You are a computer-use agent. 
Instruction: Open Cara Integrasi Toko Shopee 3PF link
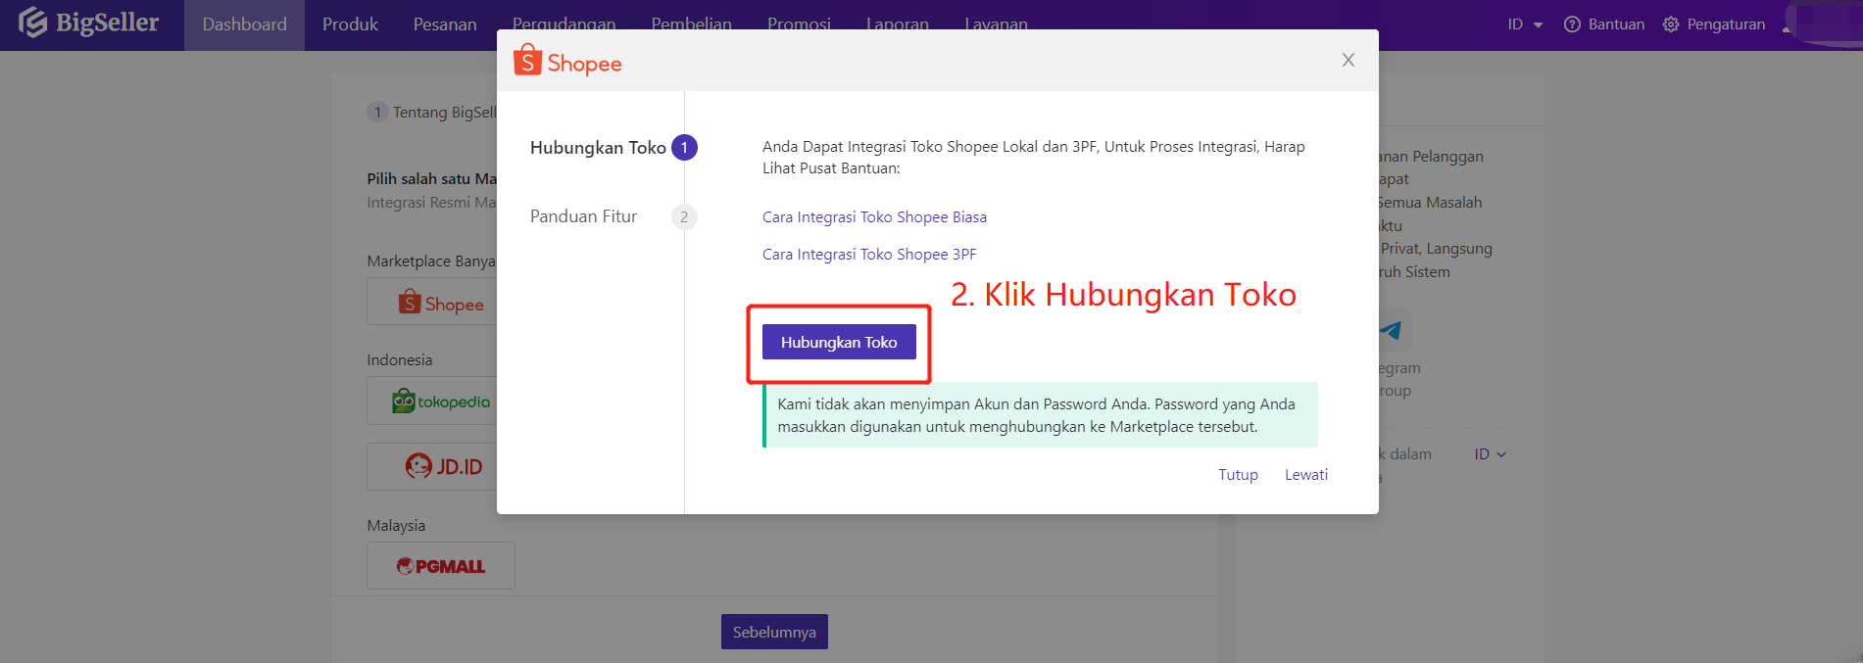(x=869, y=255)
